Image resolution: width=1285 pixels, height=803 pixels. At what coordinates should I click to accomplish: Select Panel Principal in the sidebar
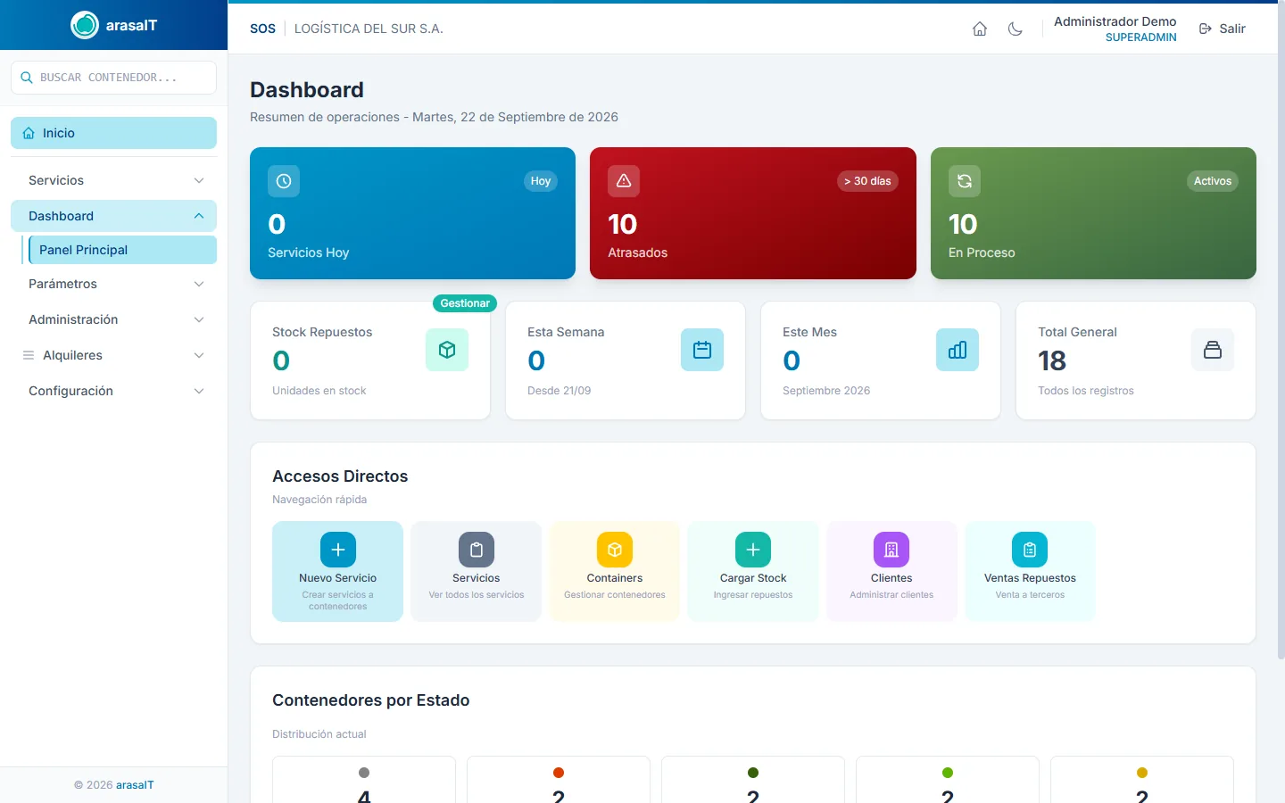122,250
